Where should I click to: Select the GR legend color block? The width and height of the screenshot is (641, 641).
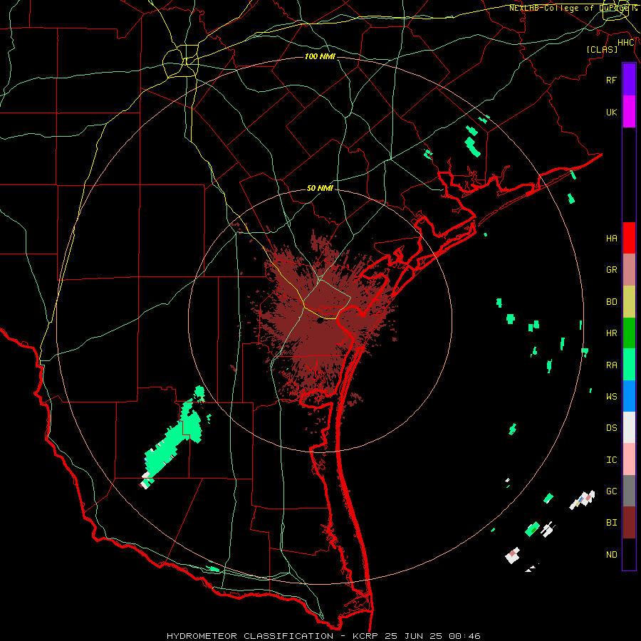point(629,269)
